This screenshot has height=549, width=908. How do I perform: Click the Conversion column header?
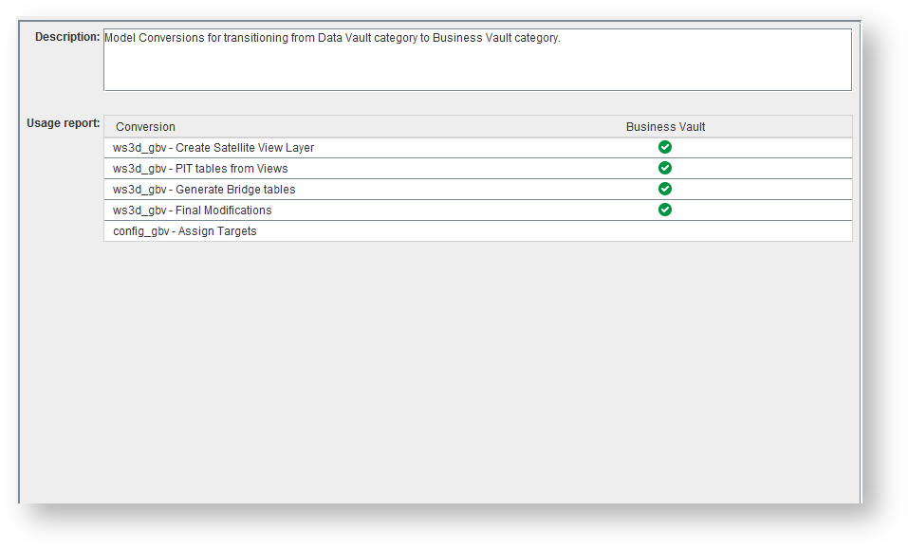146,127
